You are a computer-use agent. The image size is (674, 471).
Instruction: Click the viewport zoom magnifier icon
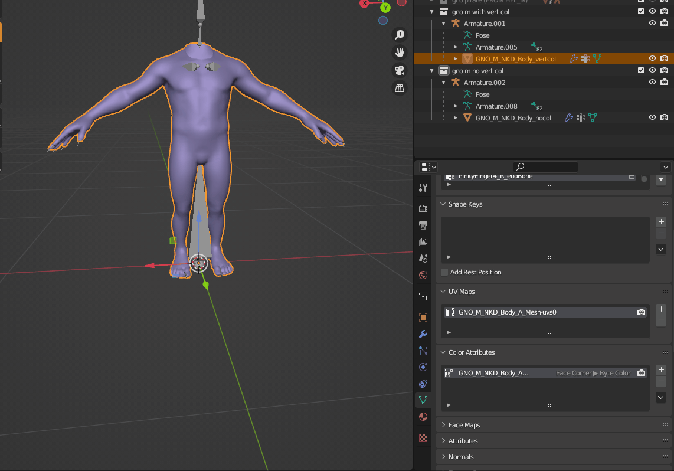coord(400,35)
